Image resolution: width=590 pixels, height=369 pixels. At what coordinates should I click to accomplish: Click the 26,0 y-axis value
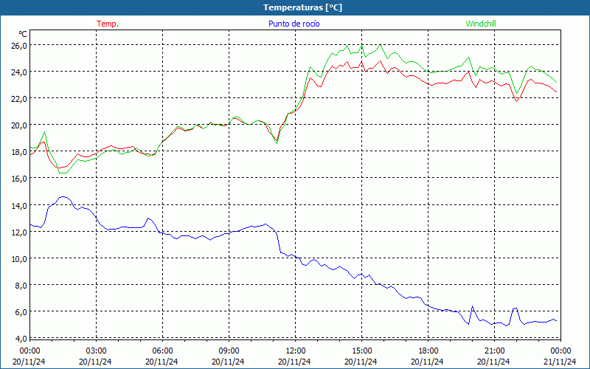(19, 46)
